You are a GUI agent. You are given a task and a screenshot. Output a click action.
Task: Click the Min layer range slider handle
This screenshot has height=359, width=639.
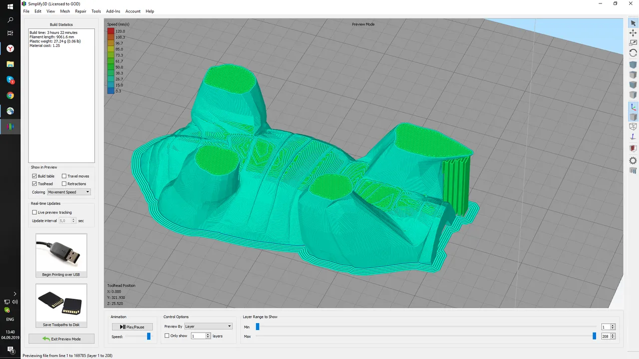[x=258, y=327]
